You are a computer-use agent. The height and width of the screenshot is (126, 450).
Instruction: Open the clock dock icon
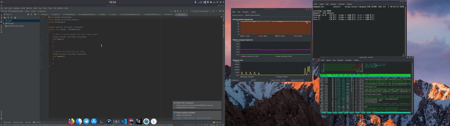pyautogui.click(x=154, y=121)
